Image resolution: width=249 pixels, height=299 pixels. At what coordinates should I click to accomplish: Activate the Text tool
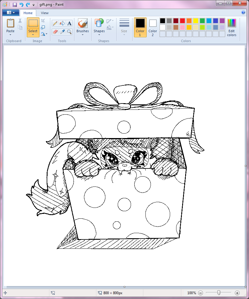click(x=70, y=23)
